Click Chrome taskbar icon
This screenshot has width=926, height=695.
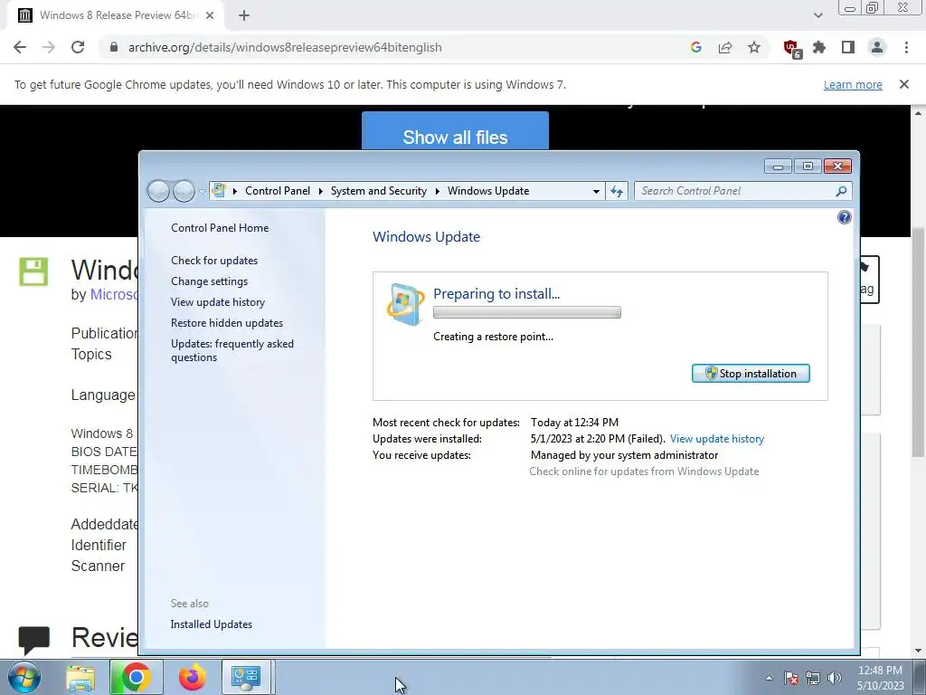pyautogui.click(x=136, y=677)
